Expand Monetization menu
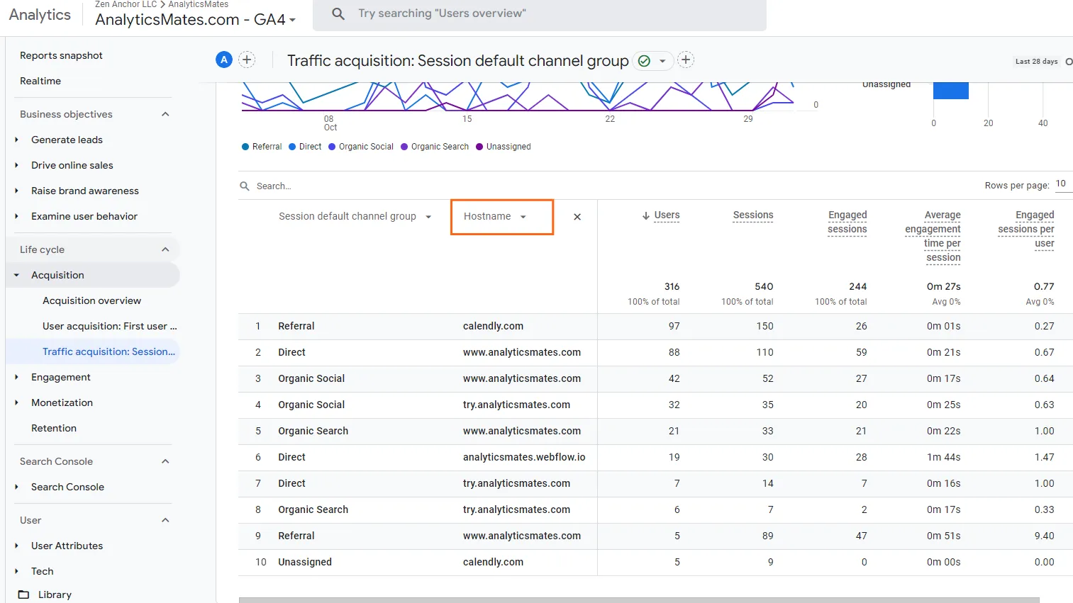Screen dimensions: 1073x603 pos(16,402)
